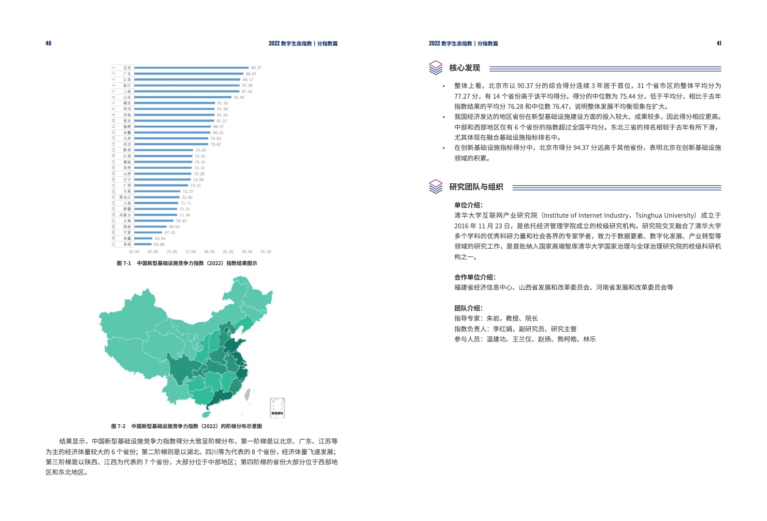The height and width of the screenshot is (521, 767).
Task: Click the Institute of Internet Industry text
Action: [x=586, y=215]
